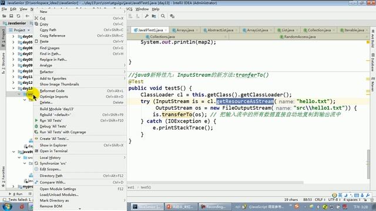The width and height of the screenshot is (376, 211).
Task: Click the Open folder toolbar icon
Action: (4, 16)
